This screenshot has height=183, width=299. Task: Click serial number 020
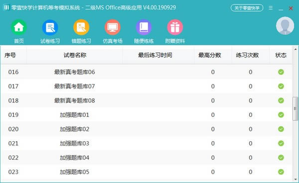pos(13,129)
